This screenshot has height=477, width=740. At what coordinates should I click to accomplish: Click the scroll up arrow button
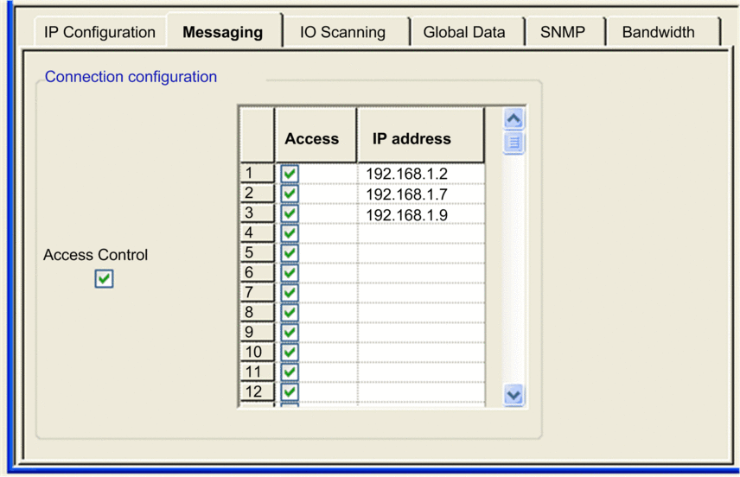[x=514, y=119]
